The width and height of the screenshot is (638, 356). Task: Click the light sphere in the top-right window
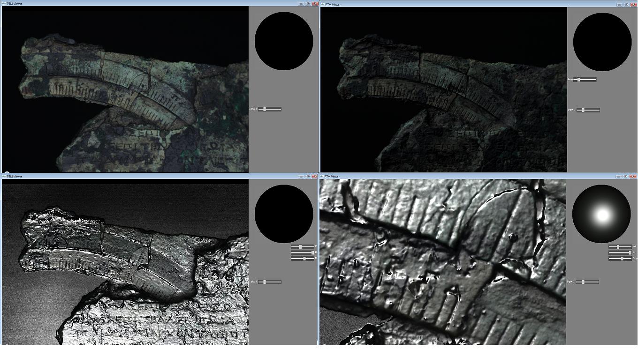tap(602, 42)
